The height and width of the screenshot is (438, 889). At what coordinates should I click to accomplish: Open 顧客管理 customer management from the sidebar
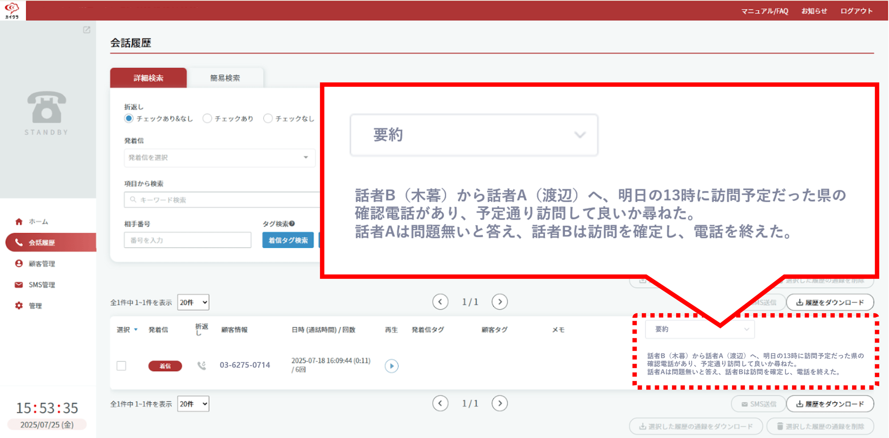pos(42,264)
